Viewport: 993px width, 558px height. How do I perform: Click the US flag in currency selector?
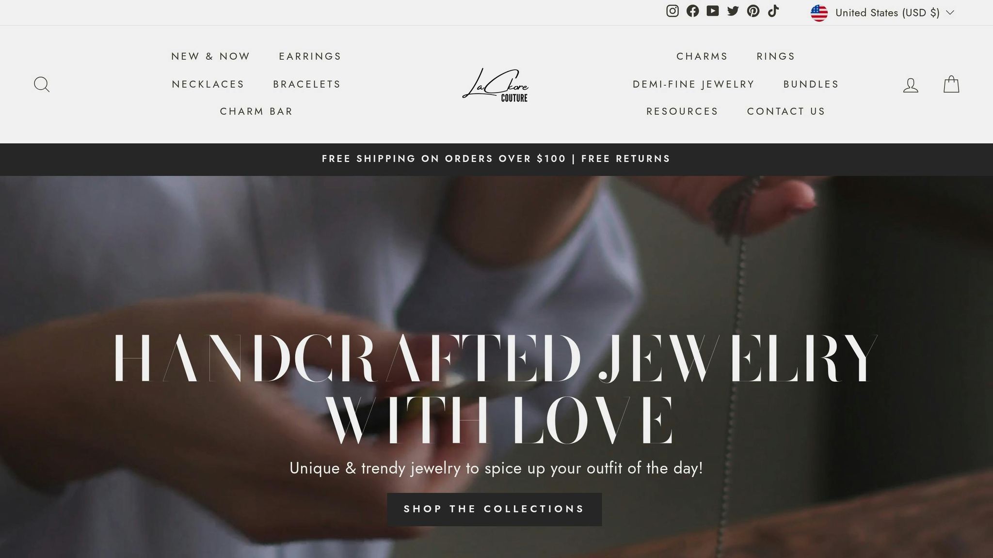819,13
